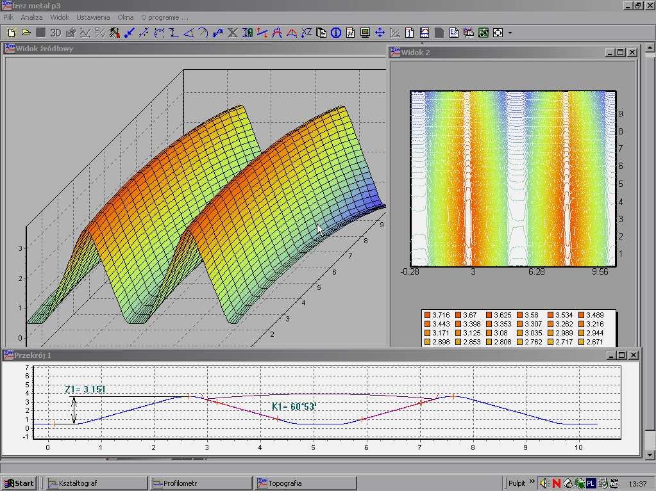
Task: Click the line chart profile icon
Action: click(85, 33)
